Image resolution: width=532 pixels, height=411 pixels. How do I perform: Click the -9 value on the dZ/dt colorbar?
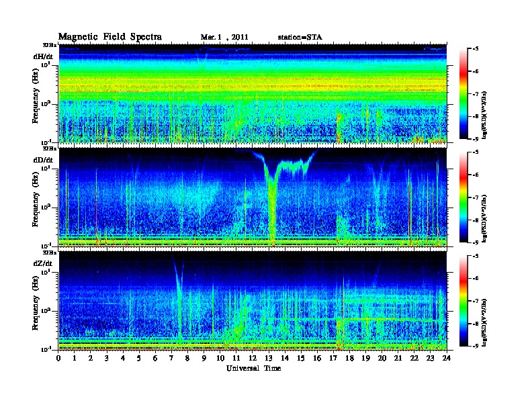[476, 346]
